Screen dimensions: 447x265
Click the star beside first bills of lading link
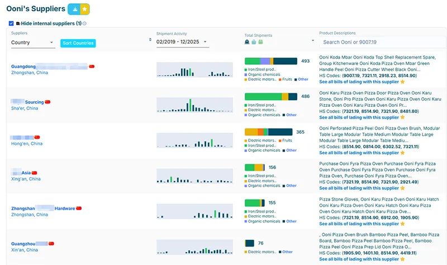point(402,82)
